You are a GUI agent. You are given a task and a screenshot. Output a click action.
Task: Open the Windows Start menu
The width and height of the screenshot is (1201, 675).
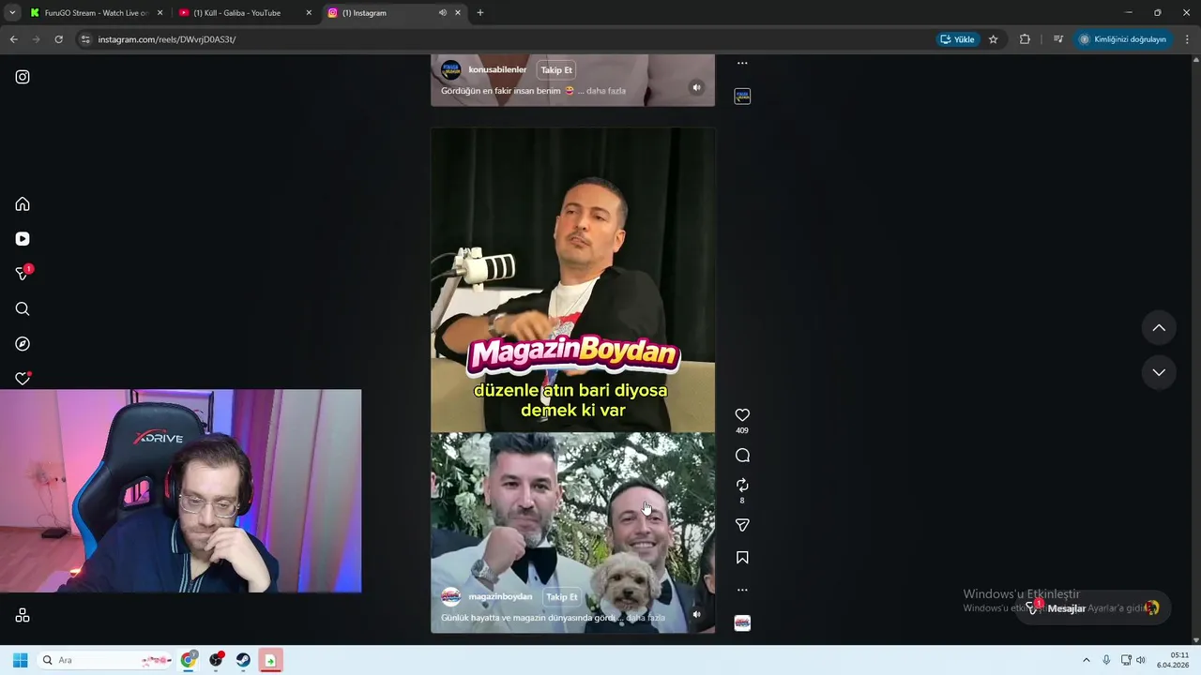point(20,660)
